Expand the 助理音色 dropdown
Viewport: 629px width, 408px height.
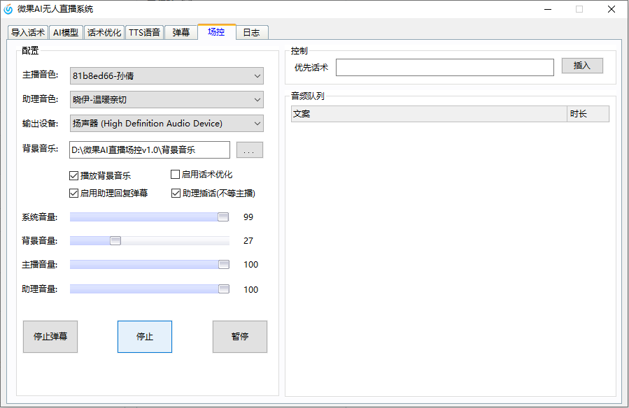click(167, 100)
